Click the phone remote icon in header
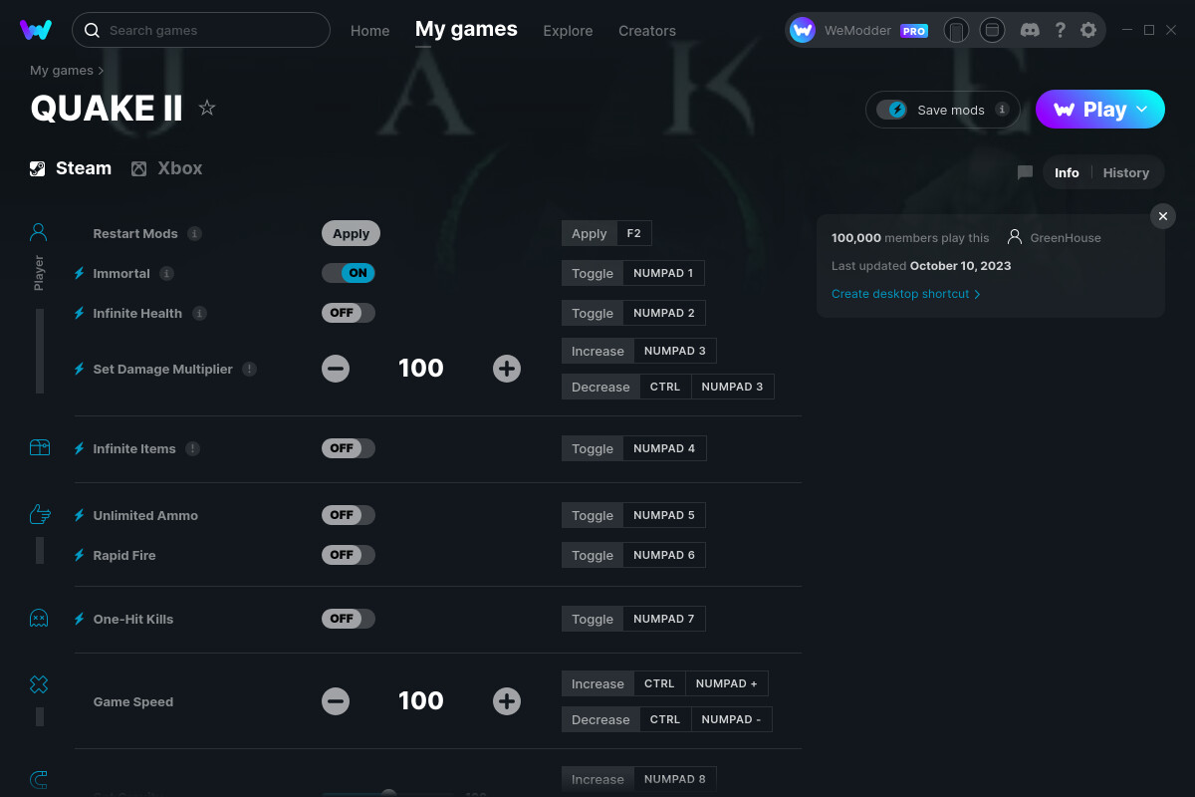 click(956, 30)
